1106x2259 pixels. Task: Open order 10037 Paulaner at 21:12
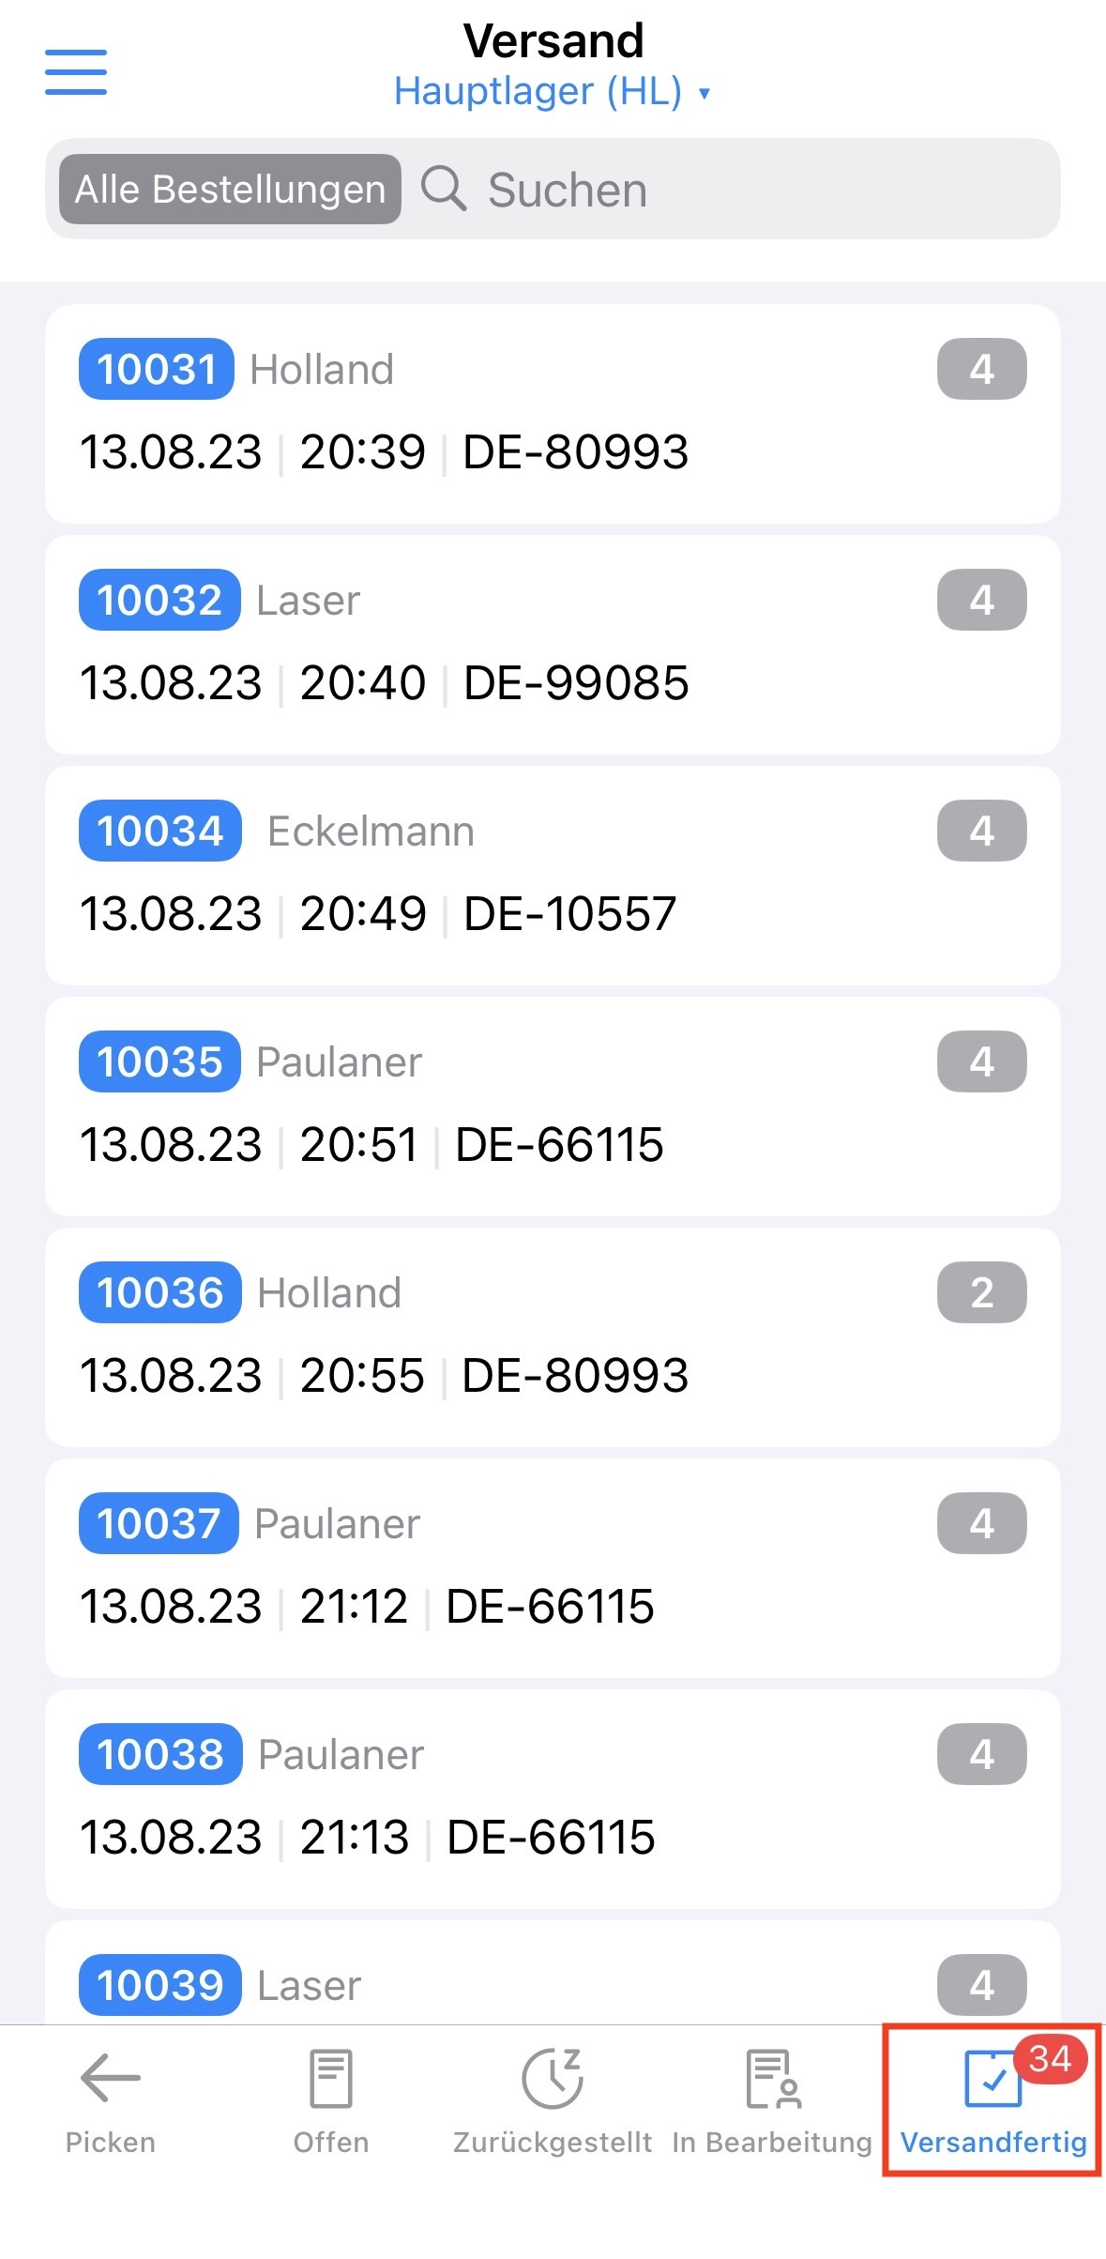coord(553,1567)
